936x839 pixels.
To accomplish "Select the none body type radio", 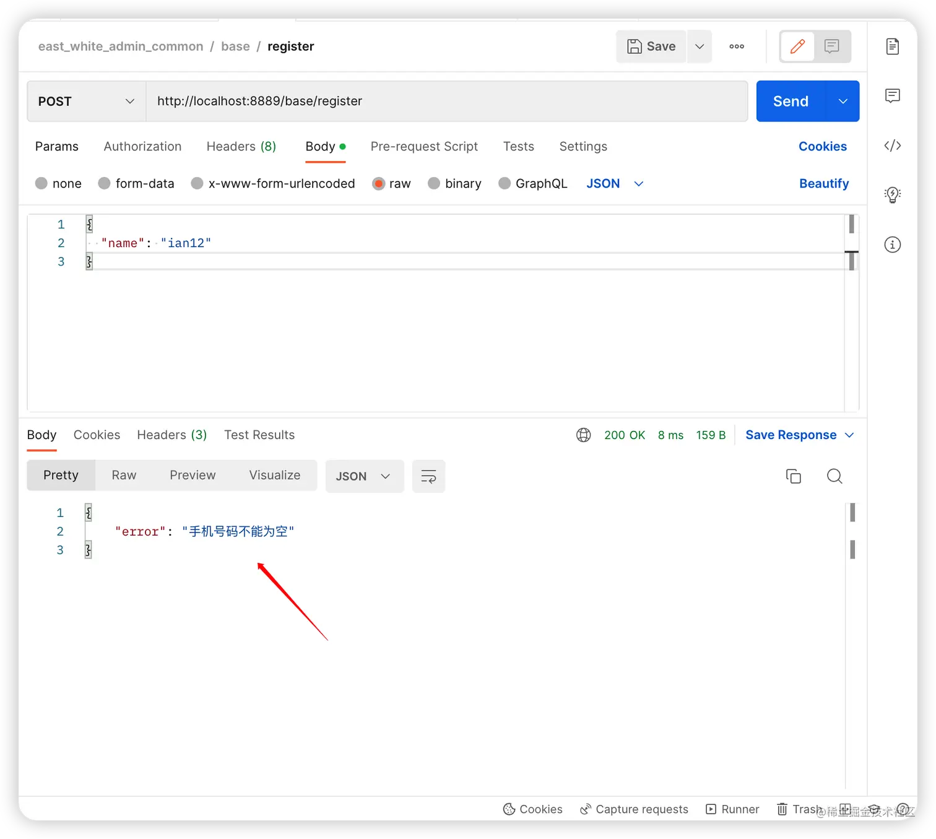I will pyautogui.click(x=41, y=183).
